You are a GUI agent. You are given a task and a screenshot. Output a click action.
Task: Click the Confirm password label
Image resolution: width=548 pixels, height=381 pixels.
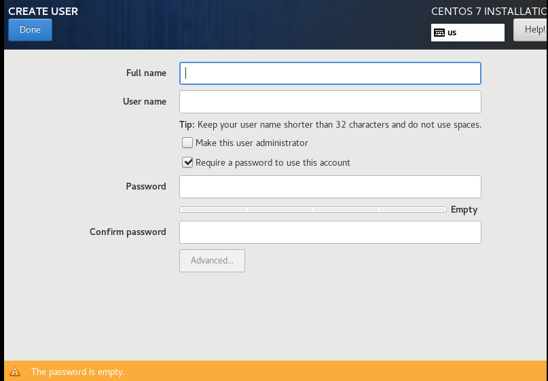coord(128,232)
